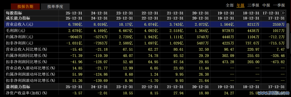Click the -124.86 rolling net profit value
Viewport: 291px width, 97px height.
[x=101, y=74]
